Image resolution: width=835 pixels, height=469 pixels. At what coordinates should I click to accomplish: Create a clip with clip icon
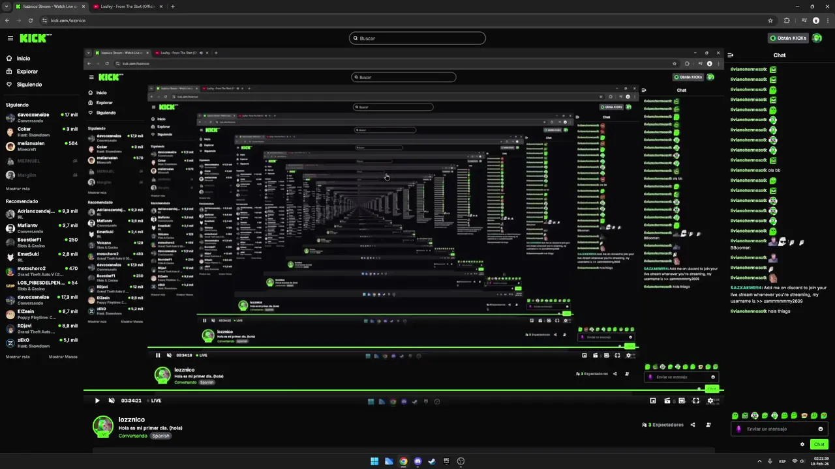(667, 401)
